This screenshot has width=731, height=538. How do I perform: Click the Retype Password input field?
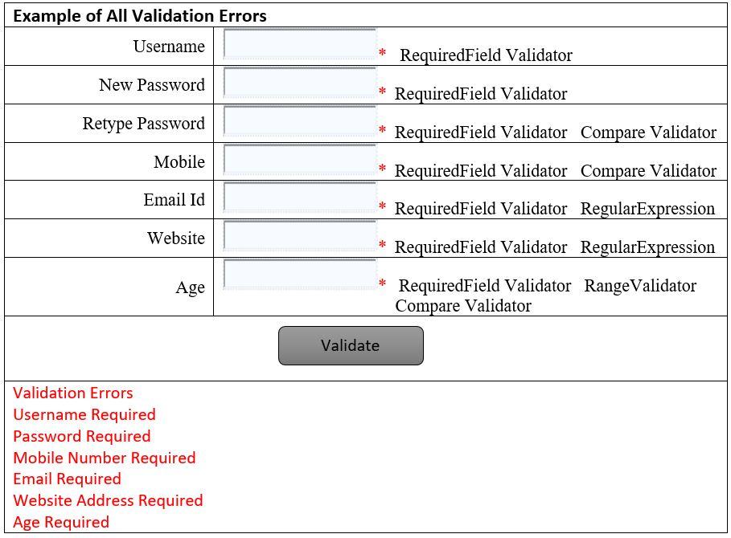pos(299,121)
